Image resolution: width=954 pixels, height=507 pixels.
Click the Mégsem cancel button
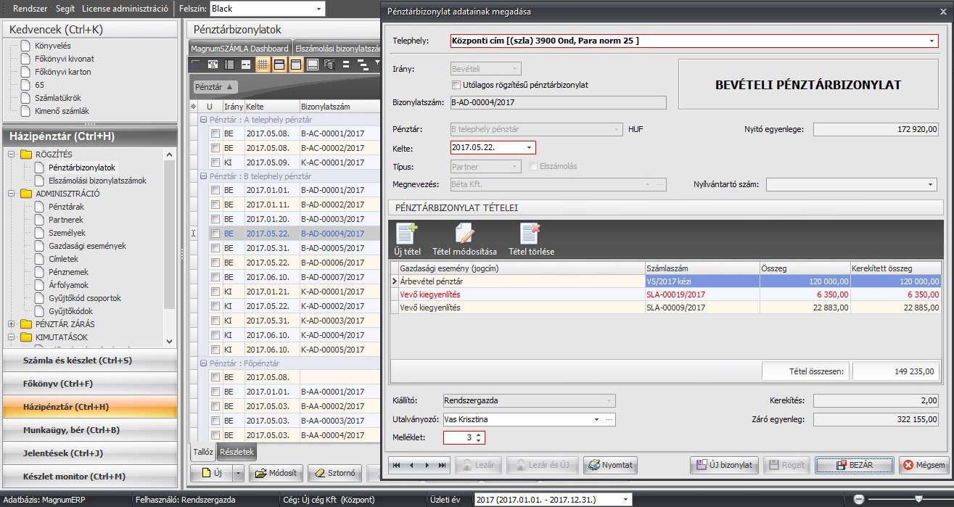(x=924, y=465)
